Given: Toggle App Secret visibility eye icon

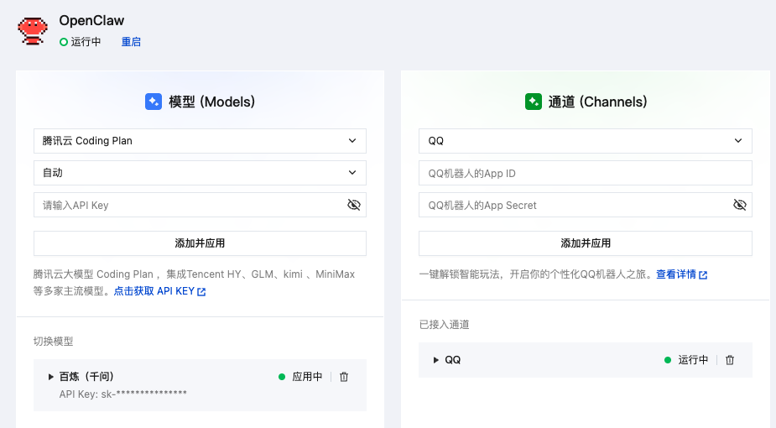Looking at the screenshot, I should click(740, 205).
